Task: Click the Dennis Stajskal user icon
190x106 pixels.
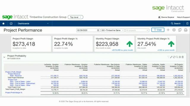Action: click(x=159, y=17)
